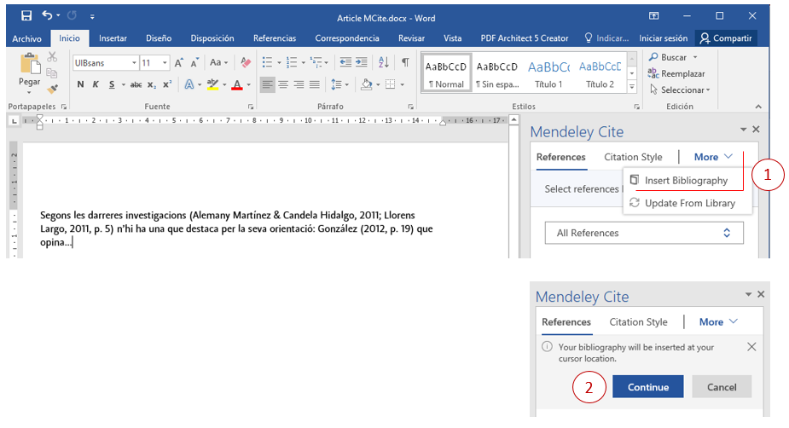Click the Sort A-Z icon
This screenshot has height=428, width=789.
tap(384, 62)
